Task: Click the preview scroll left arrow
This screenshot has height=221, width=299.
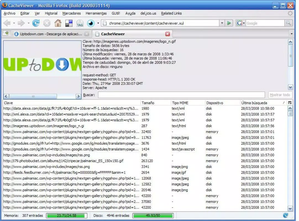Action: click(x=6, y=96)
